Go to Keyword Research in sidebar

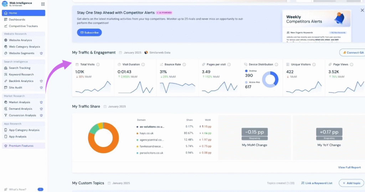coord(21,74)
